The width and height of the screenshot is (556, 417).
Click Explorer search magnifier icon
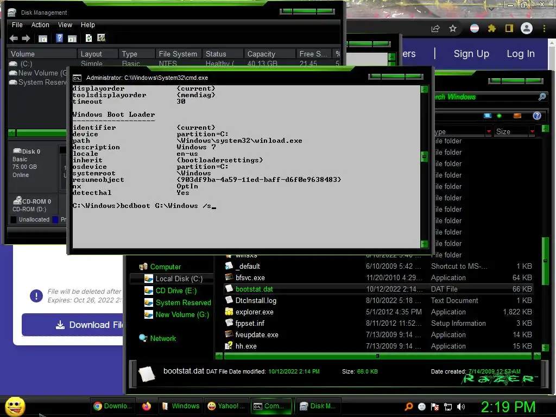[x=542, y=97]
